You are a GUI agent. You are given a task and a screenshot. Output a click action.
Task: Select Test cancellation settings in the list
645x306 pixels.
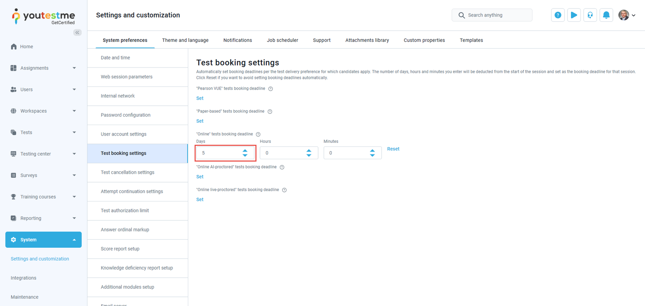pyautogui.click(x=127, y=173)
